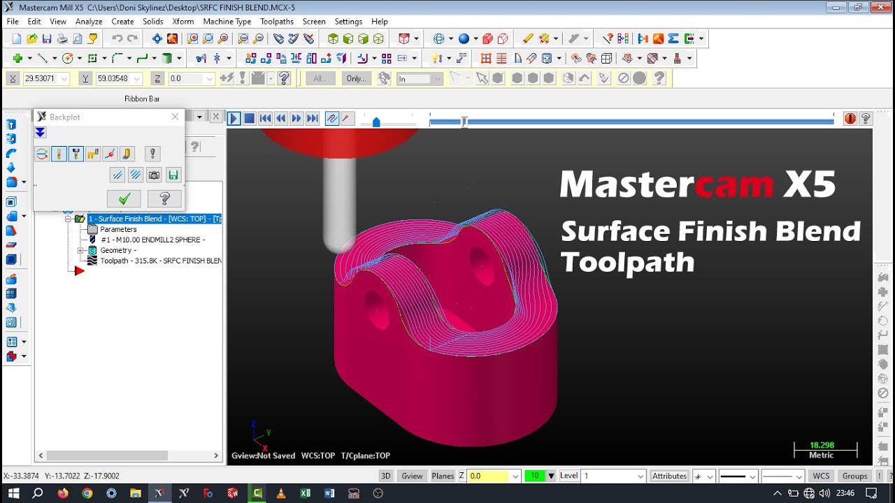895x503 pixels.
Task: Click the first green isometric view cube
Action: pos(333,39)
